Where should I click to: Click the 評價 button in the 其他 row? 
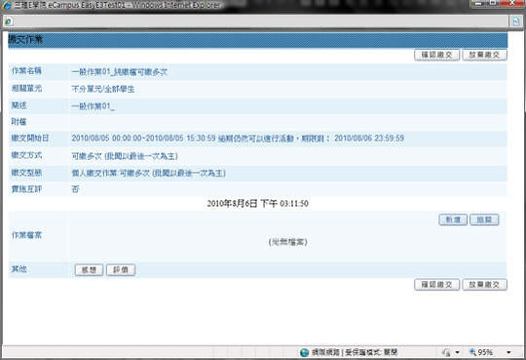pyautogui.click(x=121, y=270)
